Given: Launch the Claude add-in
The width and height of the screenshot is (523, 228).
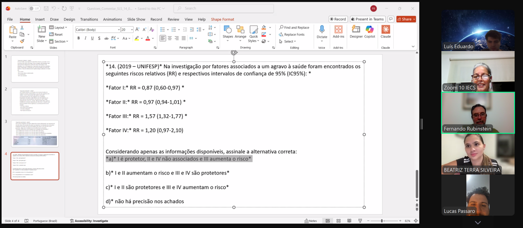Looking at the screenshot, I should click(x=386, y=32).
